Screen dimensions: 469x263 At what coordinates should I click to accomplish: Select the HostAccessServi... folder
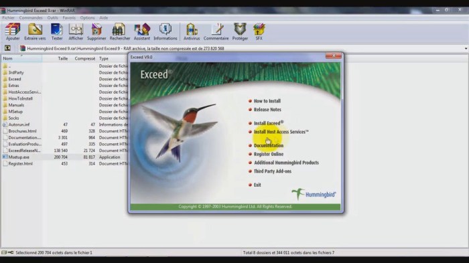point(25,92)
